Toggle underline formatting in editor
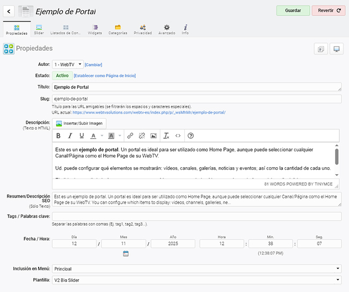Viewport: 349px width, 292px height. (82, 136)
